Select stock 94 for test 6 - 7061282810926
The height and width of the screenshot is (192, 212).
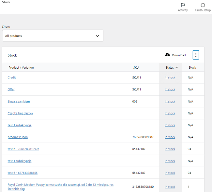click(x=189, y=149)
